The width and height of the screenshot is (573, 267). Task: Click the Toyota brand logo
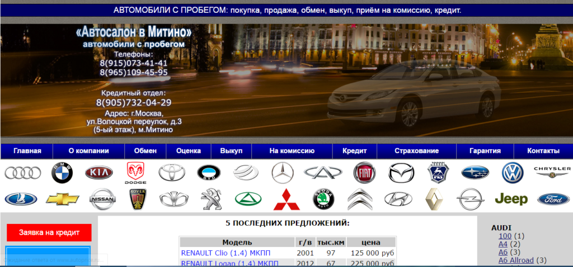[172, 173]
